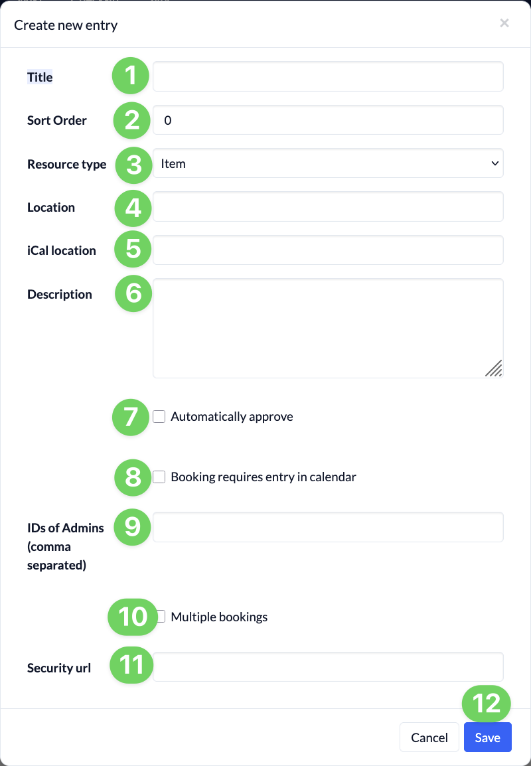Toggle the Multiple bookings checkbox

tap(162, 617)
